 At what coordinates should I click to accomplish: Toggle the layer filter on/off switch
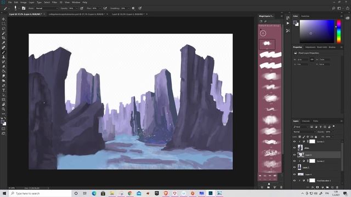333,126
